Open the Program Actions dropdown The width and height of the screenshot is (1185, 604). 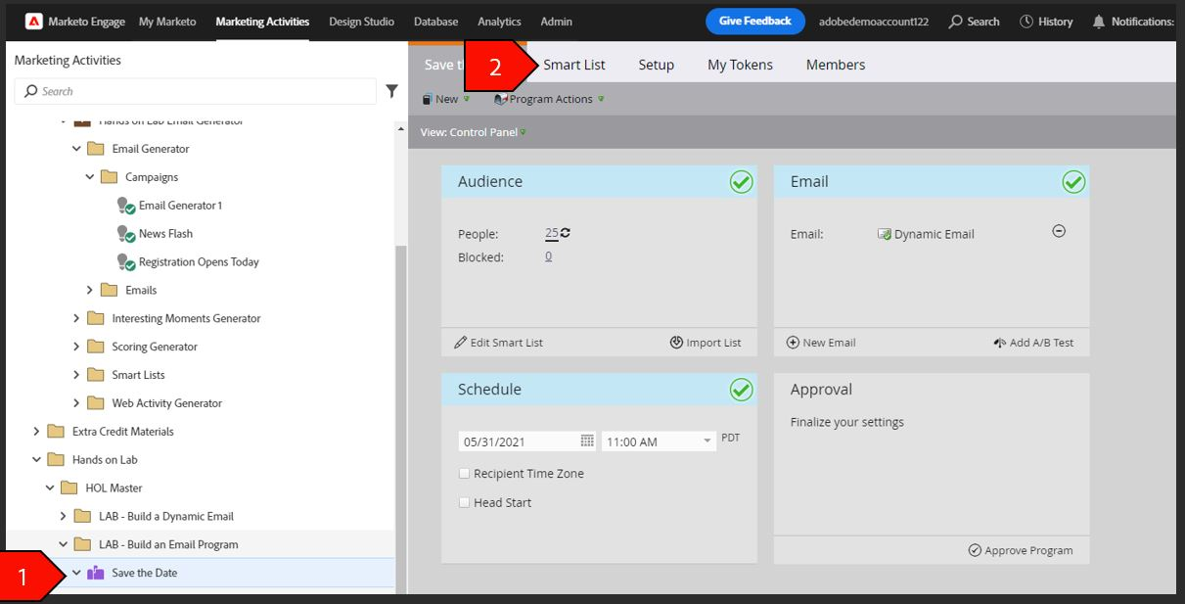tap(549, 99)
